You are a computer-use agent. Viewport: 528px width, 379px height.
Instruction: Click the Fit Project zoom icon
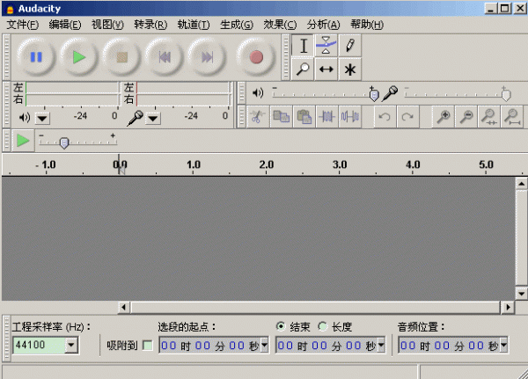pos(512,117)
